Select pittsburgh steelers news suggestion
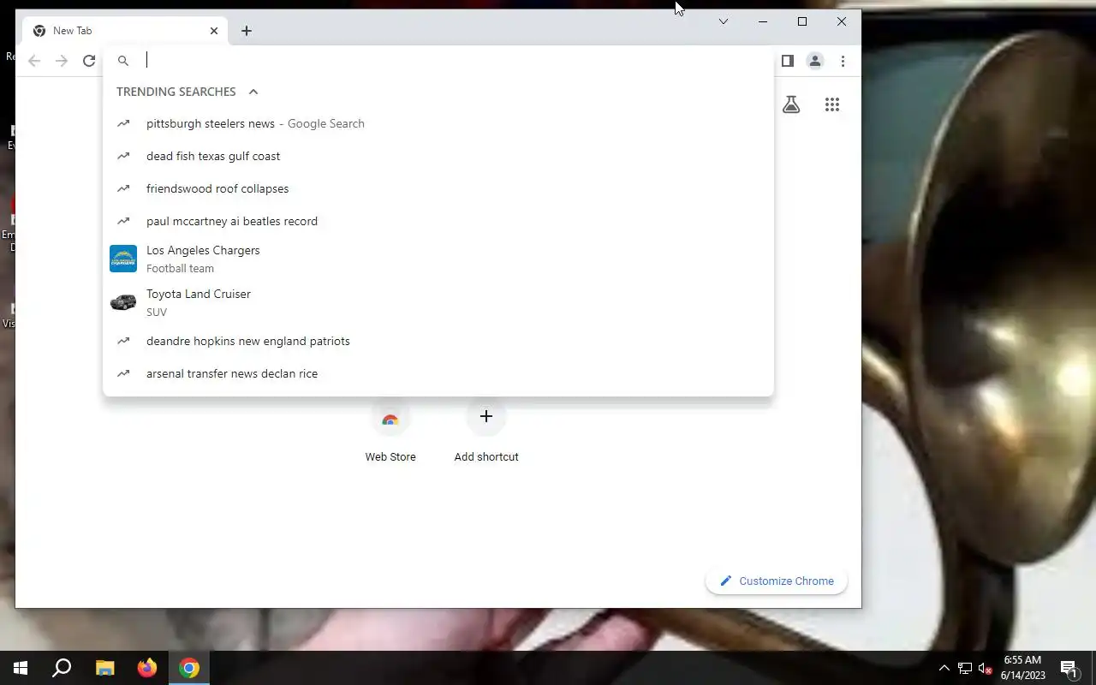This screenshot has width=1096, height=685. (x=438, y=123)
